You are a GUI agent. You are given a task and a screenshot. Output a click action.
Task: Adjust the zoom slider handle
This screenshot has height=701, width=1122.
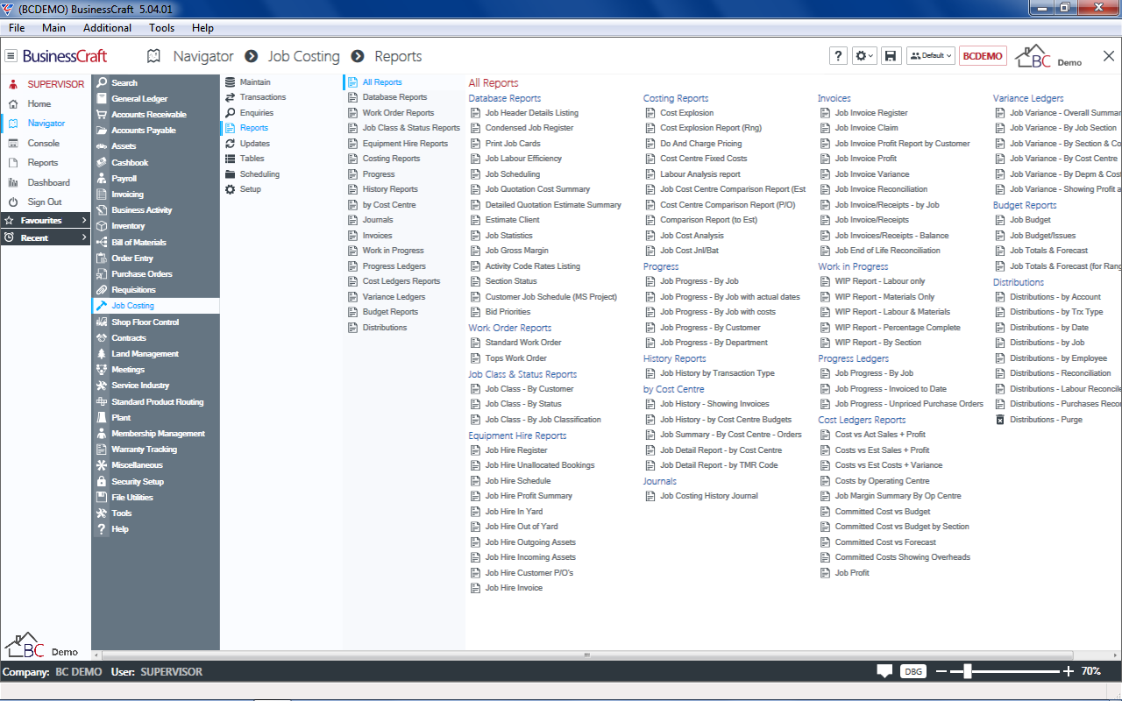coord(967,671)
